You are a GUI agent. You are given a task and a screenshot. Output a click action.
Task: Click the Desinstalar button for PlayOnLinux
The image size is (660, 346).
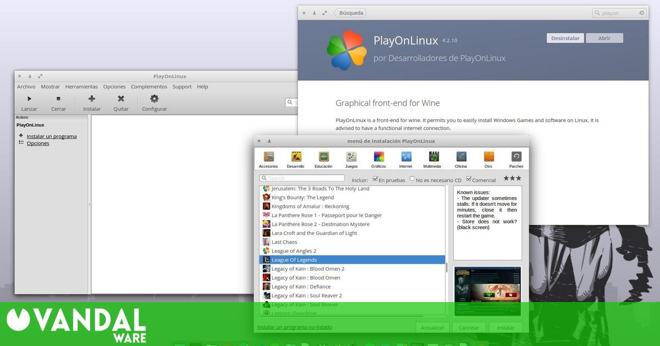565,37
